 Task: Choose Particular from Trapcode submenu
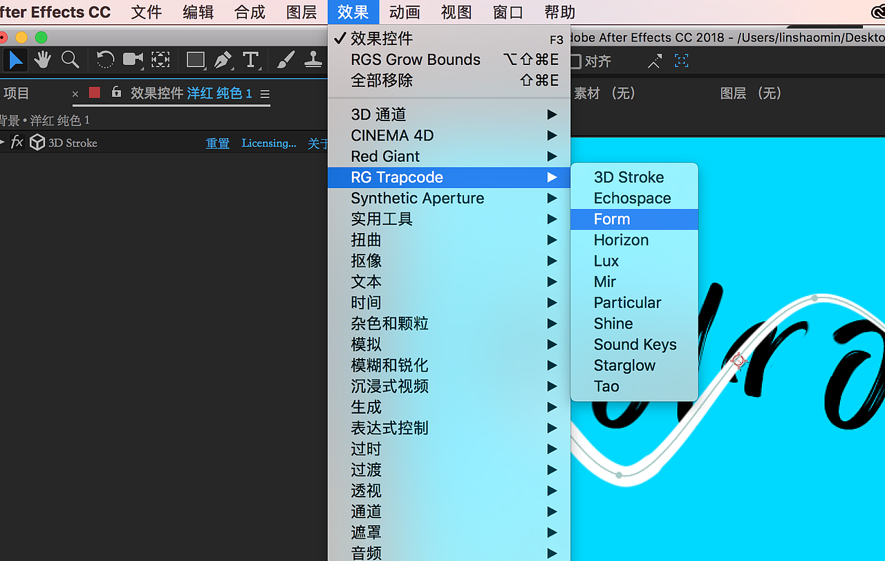tap(634, 302)
